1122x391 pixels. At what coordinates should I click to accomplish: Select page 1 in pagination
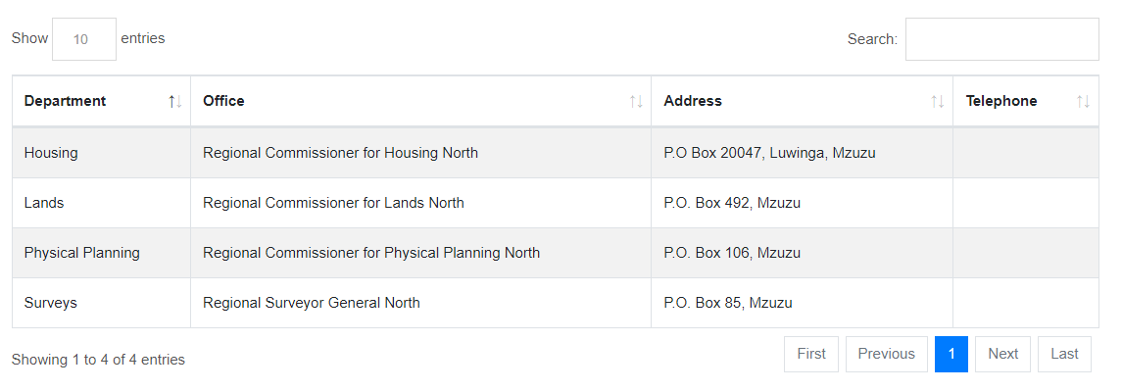pos(951,354)
